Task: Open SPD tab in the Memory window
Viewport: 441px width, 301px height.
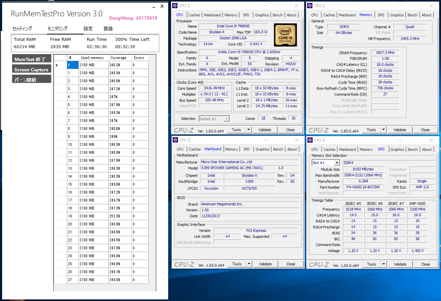Action: click(x=381, y=15)
